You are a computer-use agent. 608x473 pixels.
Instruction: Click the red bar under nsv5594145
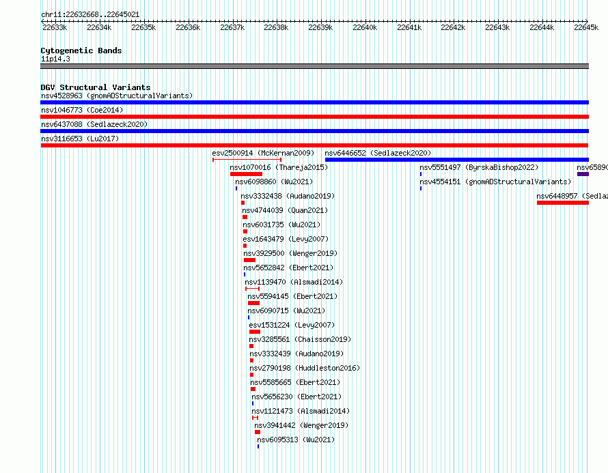pos(253,303)
